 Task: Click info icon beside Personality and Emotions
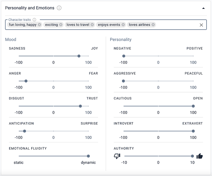(x=59, y=8)
